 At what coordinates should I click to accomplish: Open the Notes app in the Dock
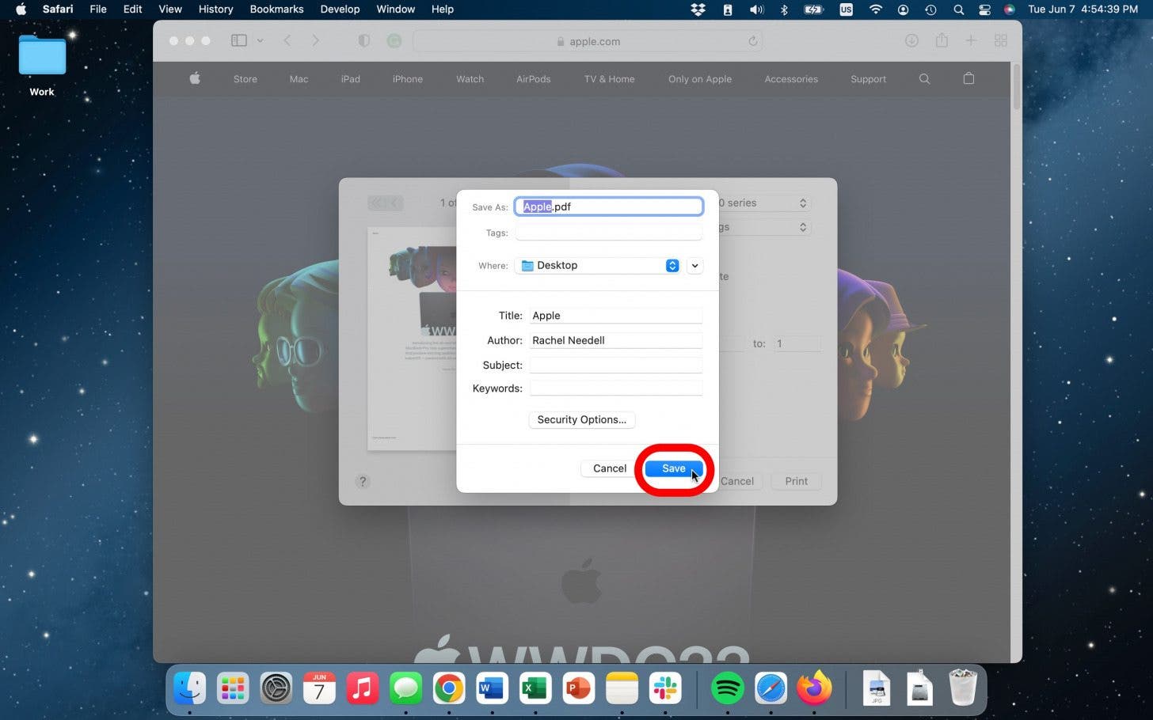(x=622, y=688)
